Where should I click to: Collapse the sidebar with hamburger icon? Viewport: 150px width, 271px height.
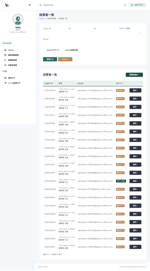tap(30, 5)
